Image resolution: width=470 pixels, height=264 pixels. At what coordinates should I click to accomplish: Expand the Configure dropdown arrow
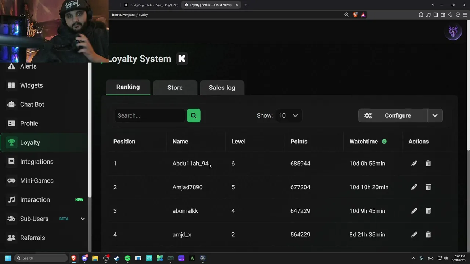(435, 115)
